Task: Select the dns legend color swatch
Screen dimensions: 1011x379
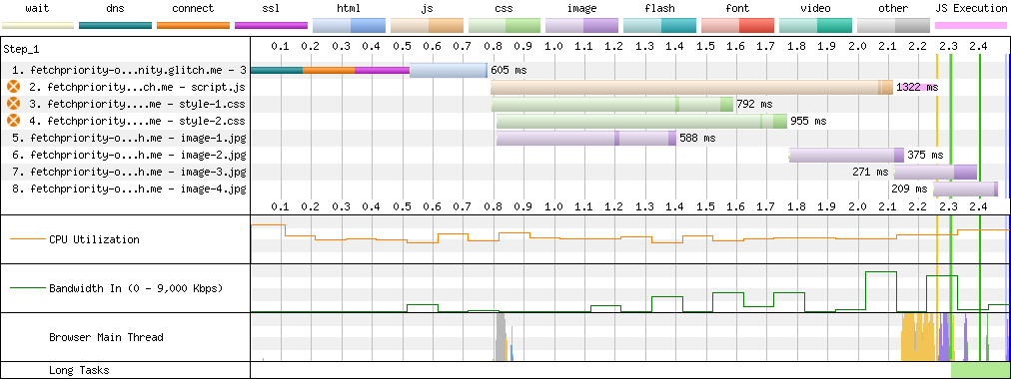Action: coord(116,26)
